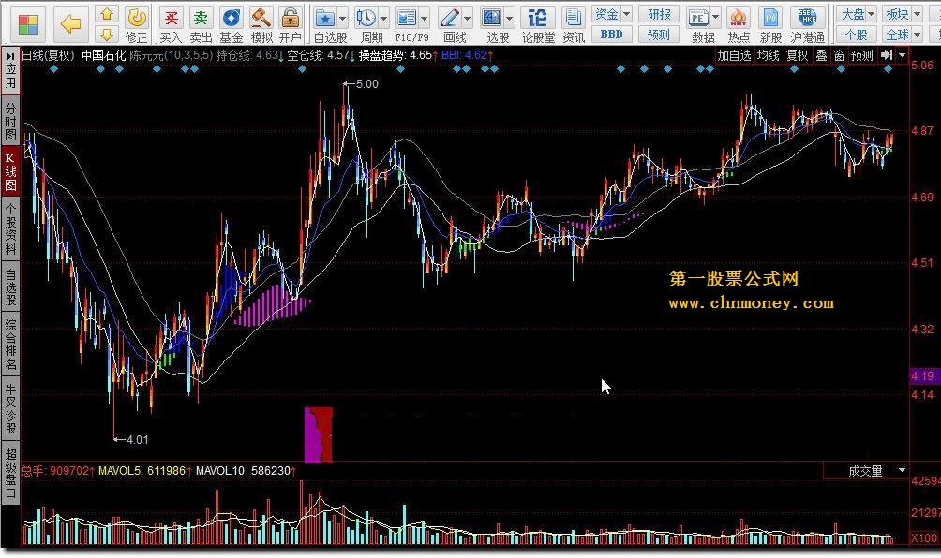Click the 大盘 button label

pyautogui.click(x=852, y=14)
